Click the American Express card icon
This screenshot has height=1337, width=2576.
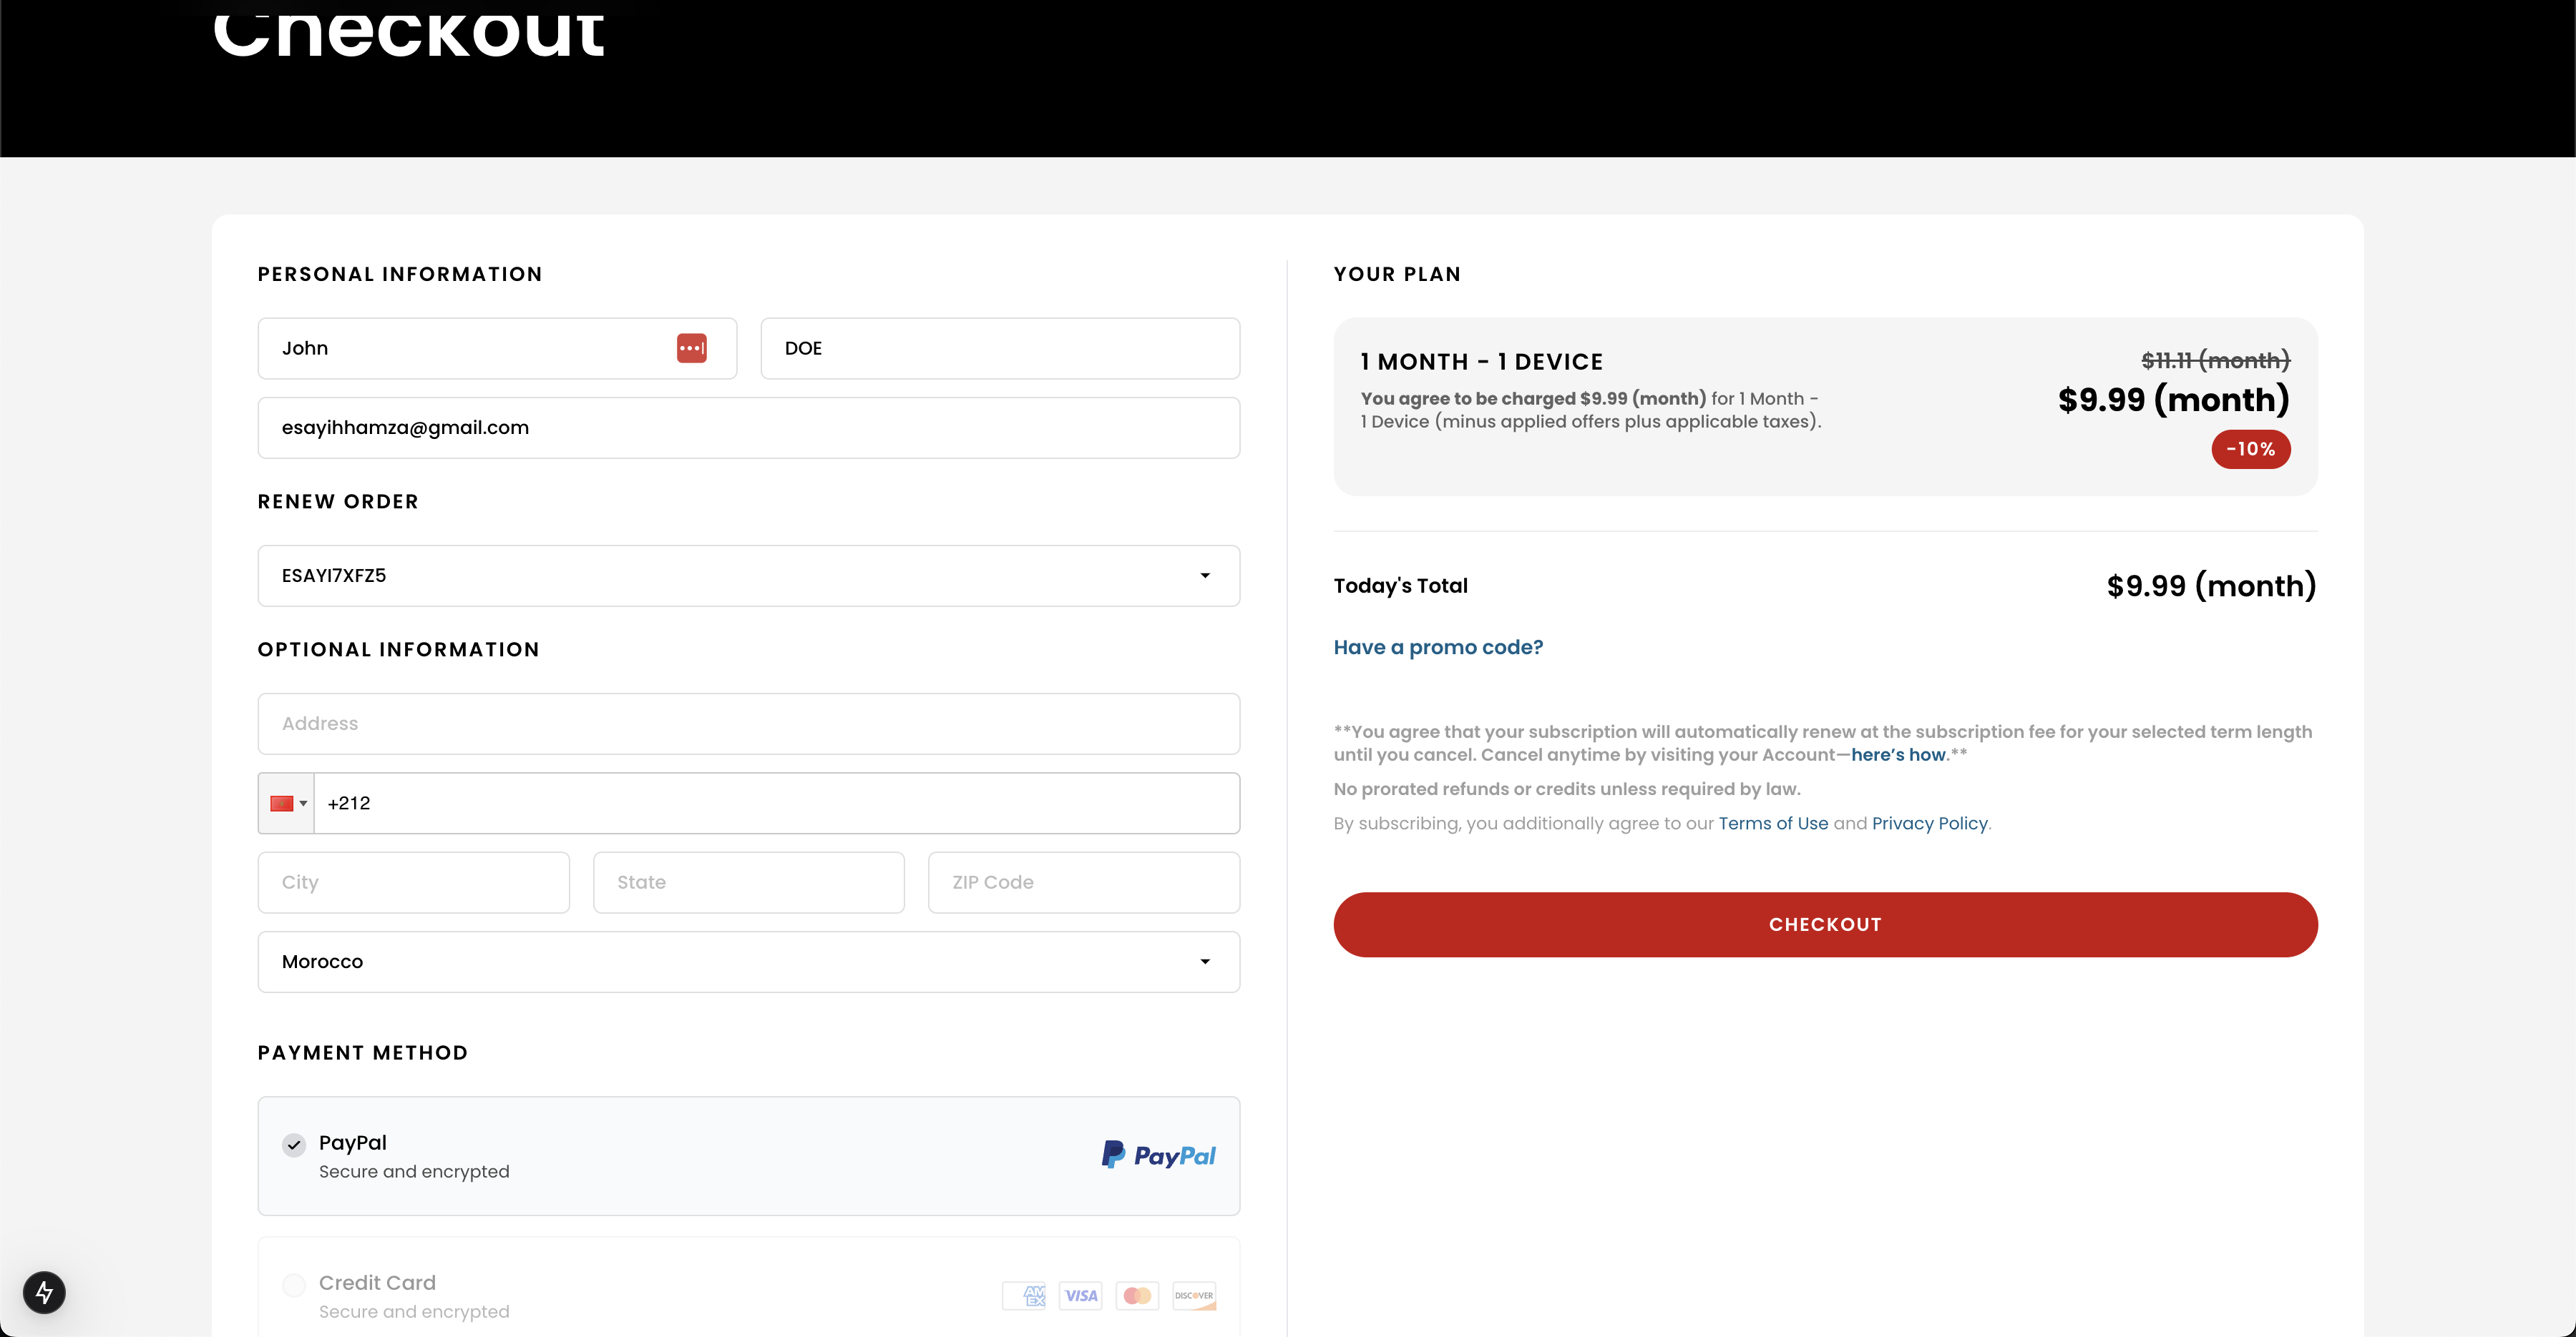(1024, 1295)
